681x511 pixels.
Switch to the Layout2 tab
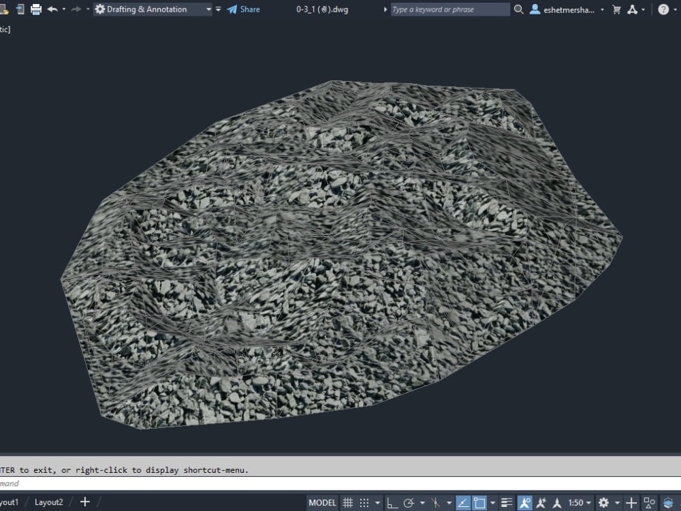pos(48,502)
